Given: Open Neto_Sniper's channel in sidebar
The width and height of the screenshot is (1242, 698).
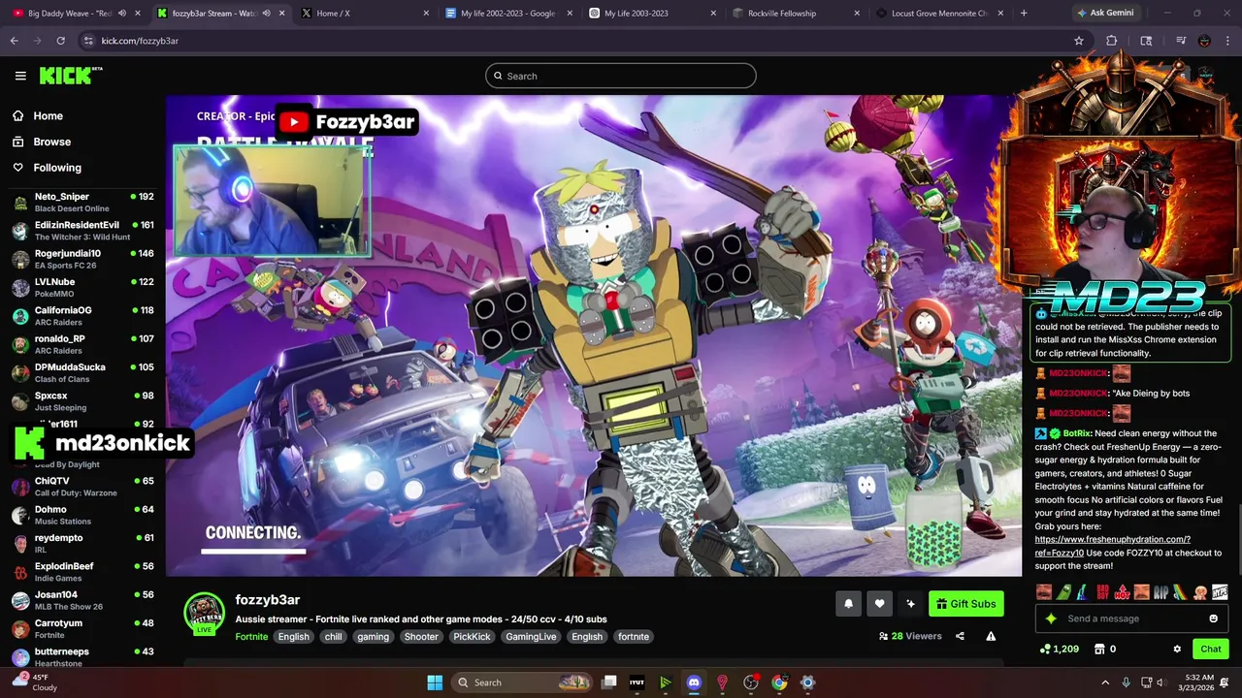Looking at the screenshot, I should tap(82, 202).
